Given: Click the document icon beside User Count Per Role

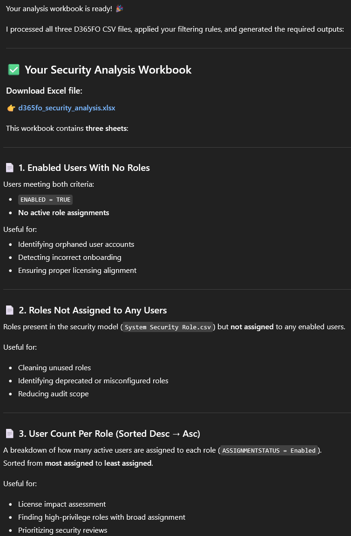Looking at the screenshot, I should point(9,434).
